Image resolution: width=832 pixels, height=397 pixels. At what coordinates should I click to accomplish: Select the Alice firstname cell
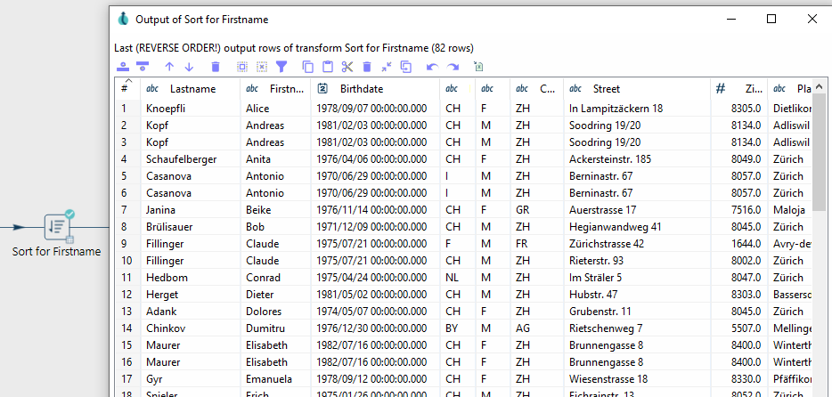[x=275, y=109]
